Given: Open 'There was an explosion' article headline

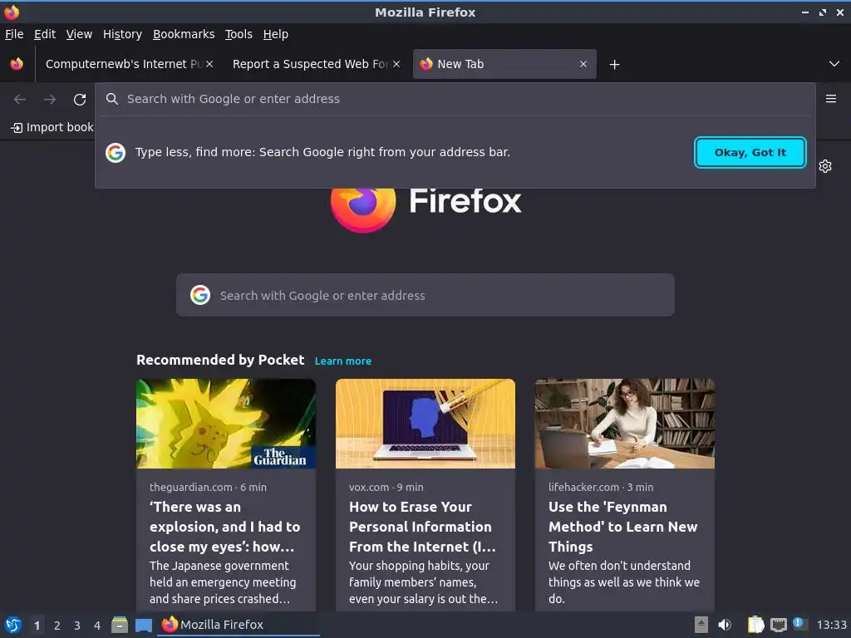Looking at the screenshot, I should pos(224,527).
